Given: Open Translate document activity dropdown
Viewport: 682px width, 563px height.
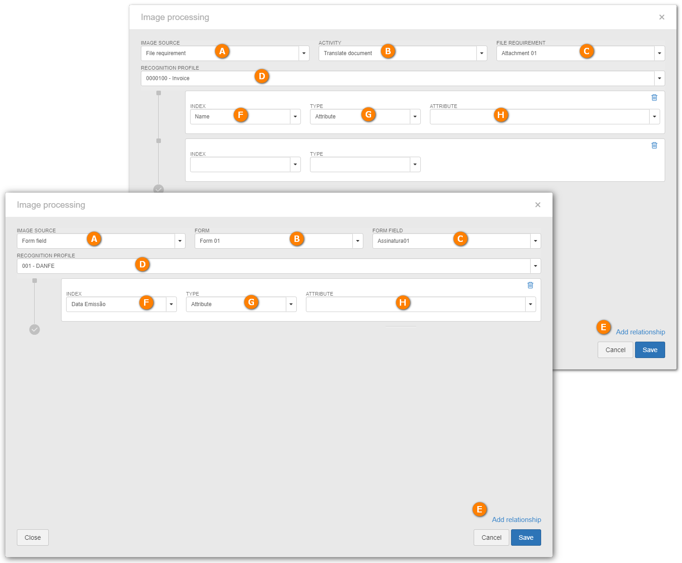Looking at the screenshot, I should tap(481, 53).
